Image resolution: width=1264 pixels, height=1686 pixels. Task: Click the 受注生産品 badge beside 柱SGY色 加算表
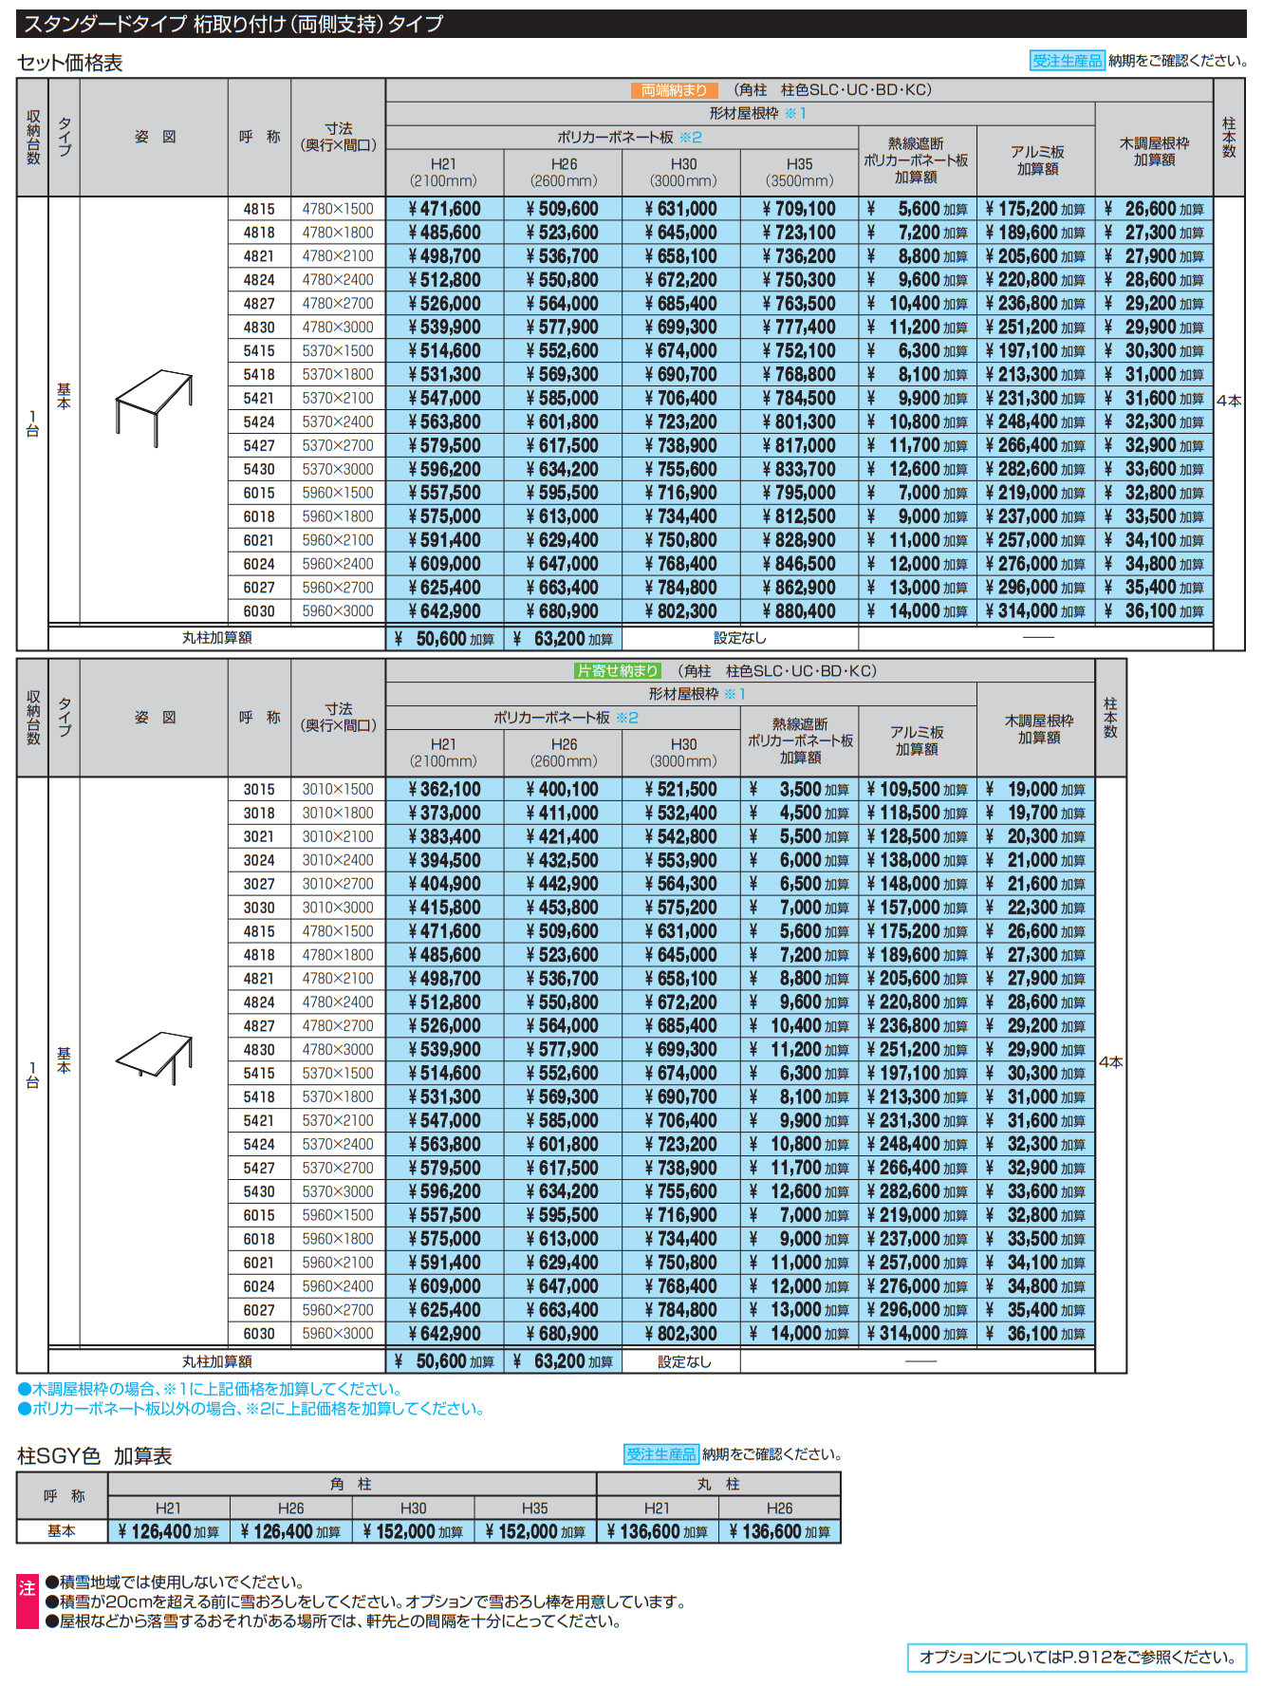coord(660,1454)
